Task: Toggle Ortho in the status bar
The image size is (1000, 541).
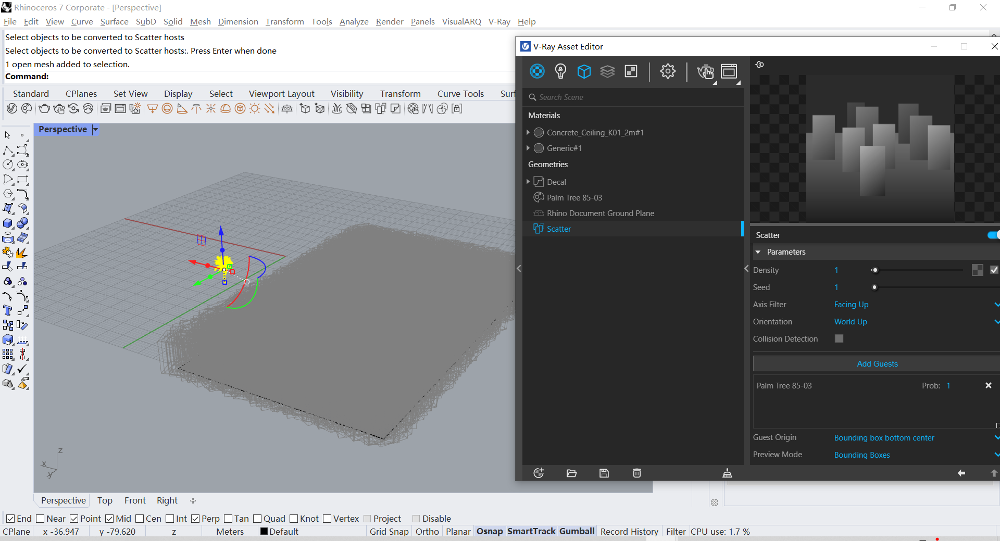Action: click(x=427, y=532)
